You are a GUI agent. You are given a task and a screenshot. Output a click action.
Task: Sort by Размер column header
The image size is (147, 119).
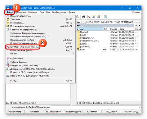pos(114,29)
